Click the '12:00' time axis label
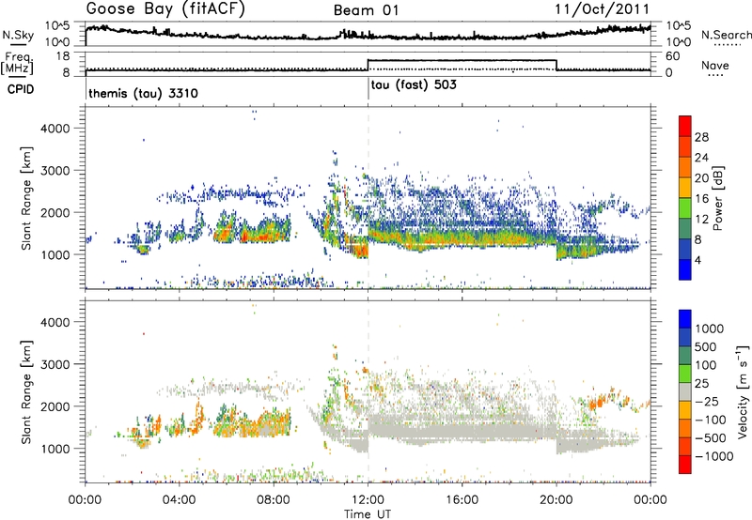752x520 pixels. pyautogui.click(x=368, y=500)
